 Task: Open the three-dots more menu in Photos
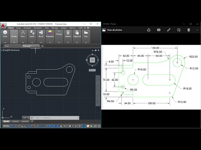(197, 30)
